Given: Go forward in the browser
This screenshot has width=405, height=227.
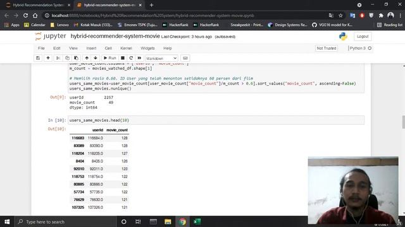Looking at the screenshot, I should 16,15.
